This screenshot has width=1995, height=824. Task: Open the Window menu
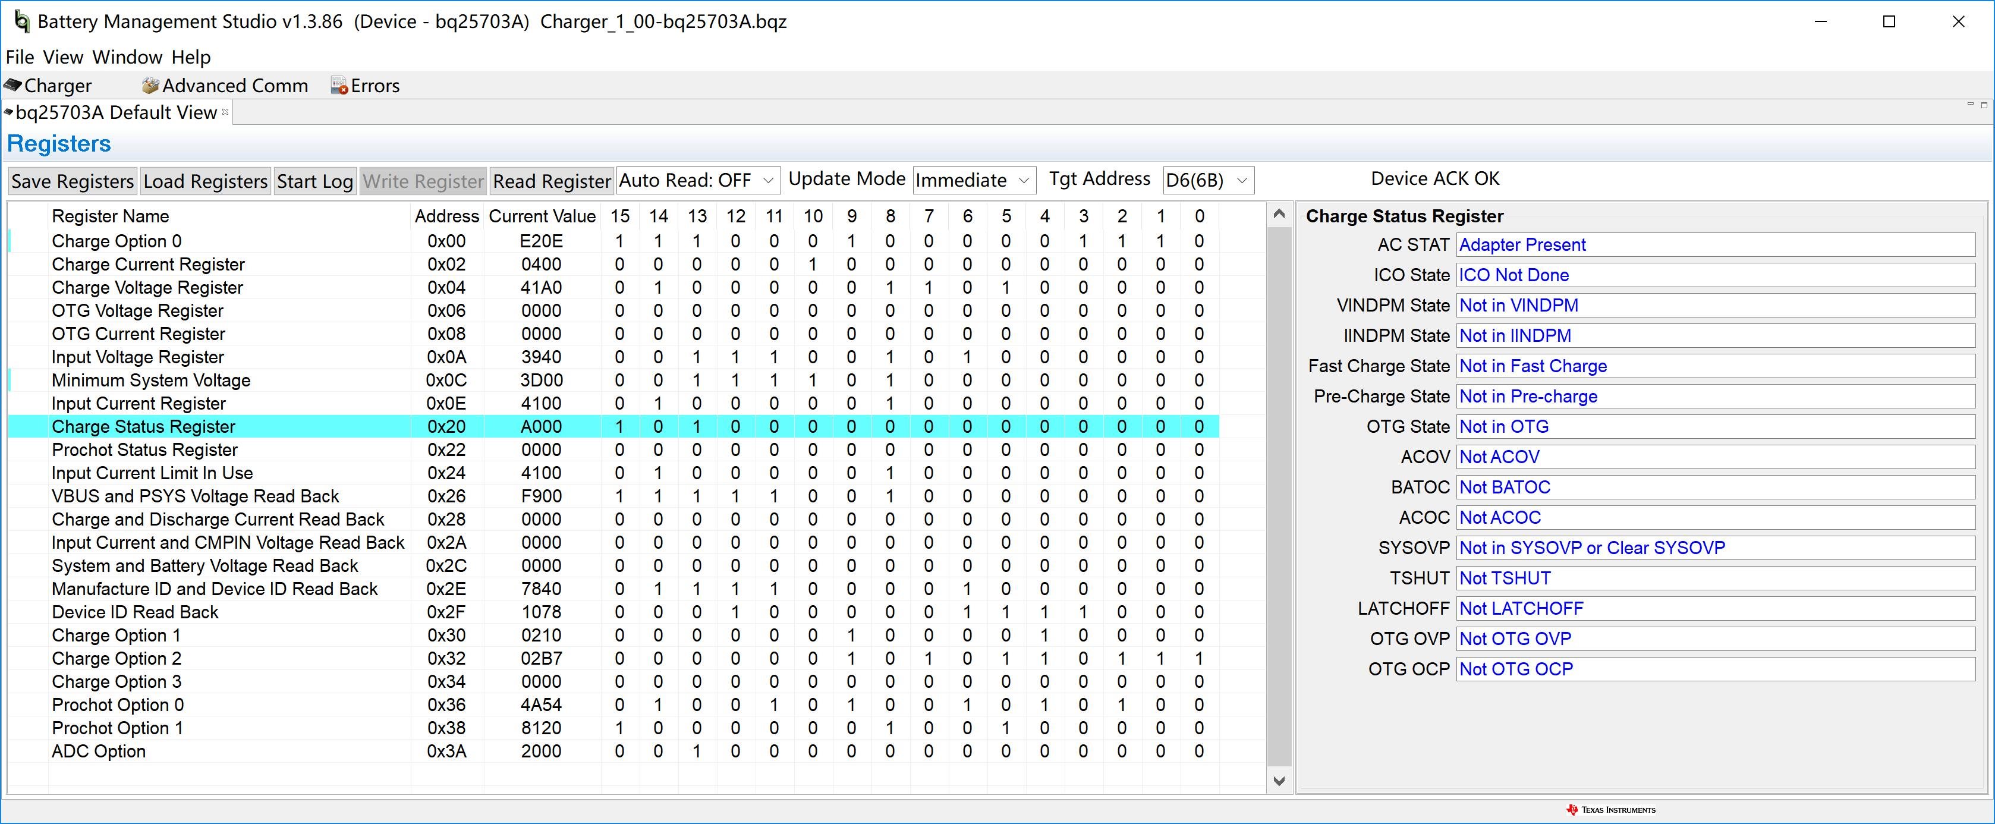[x=127, y=57]
